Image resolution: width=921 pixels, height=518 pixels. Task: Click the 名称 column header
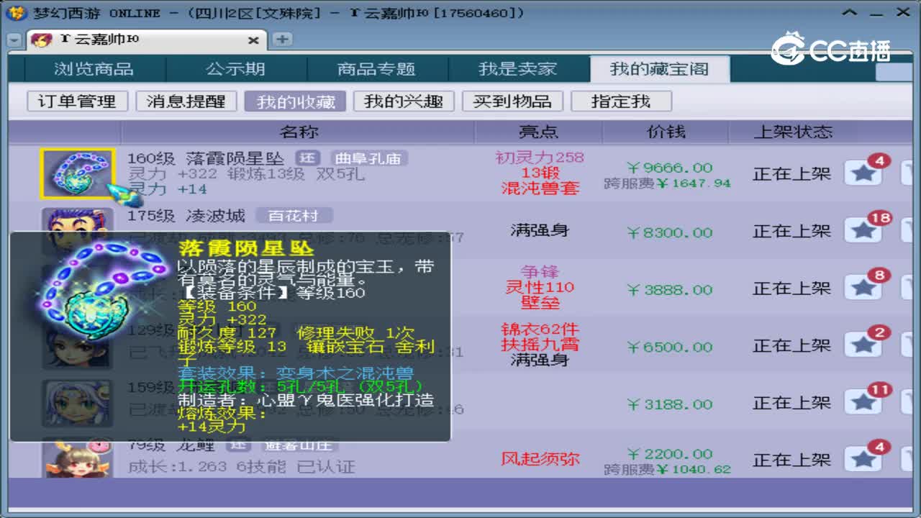click(298, 132)
